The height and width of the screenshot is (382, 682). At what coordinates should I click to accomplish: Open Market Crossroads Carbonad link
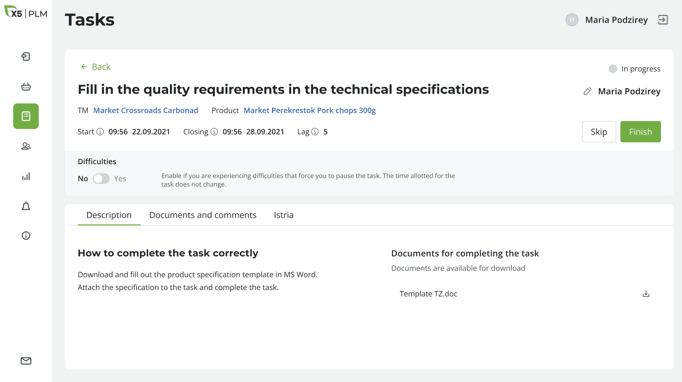click(146, 110)
